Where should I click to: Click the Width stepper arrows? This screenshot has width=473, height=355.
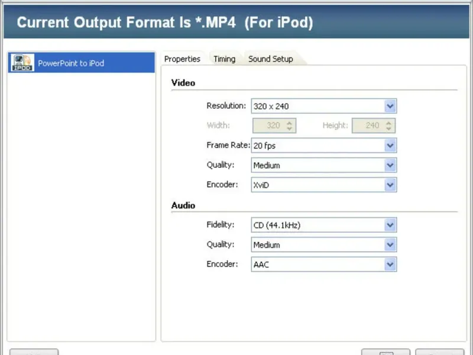289,125
